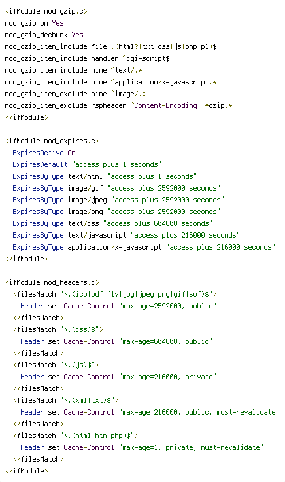Click the ExpiresByType image/jpeg line
This screenshot has width=285, height=482.
(118, 200)
